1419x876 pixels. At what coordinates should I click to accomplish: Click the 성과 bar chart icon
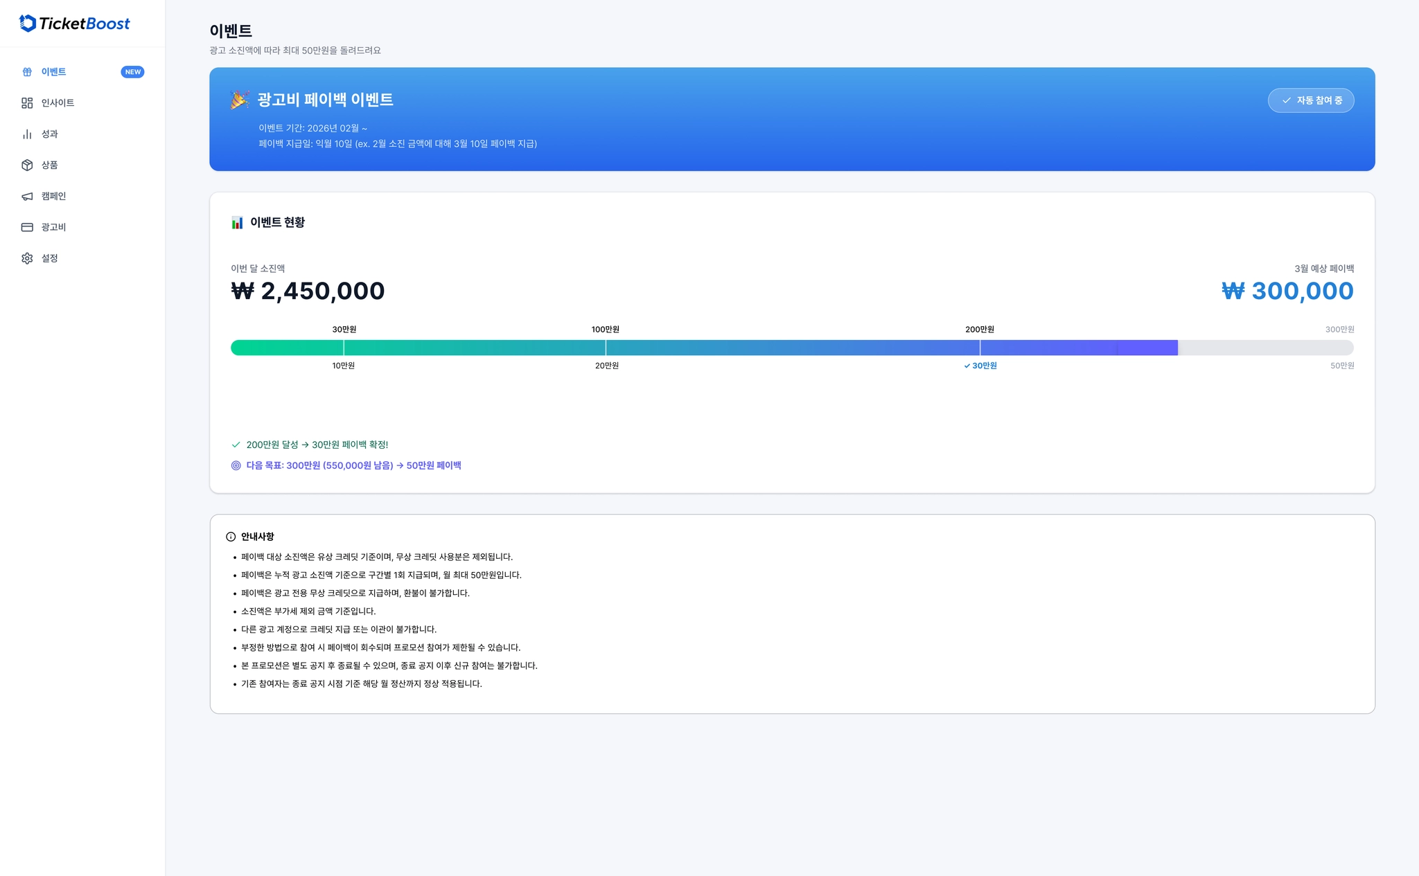[x=27, y=134]
